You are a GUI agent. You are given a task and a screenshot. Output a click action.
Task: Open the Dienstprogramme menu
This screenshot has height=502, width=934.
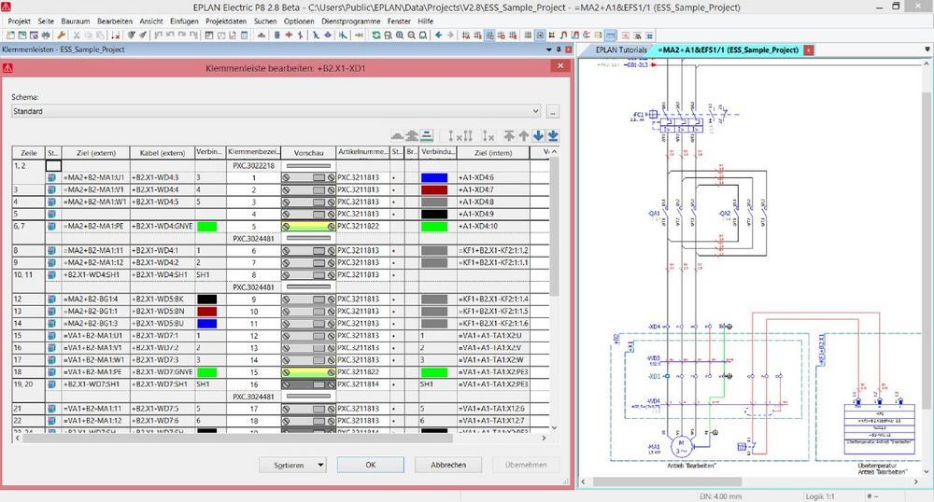coord(350,21)
